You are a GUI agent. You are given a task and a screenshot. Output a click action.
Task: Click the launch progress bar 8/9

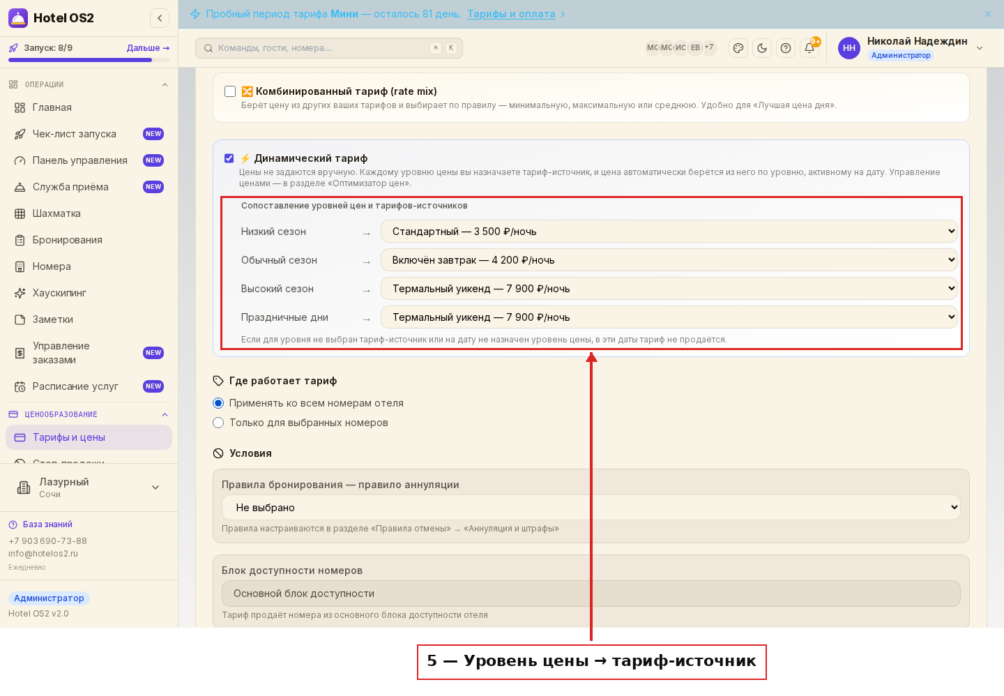89,60
